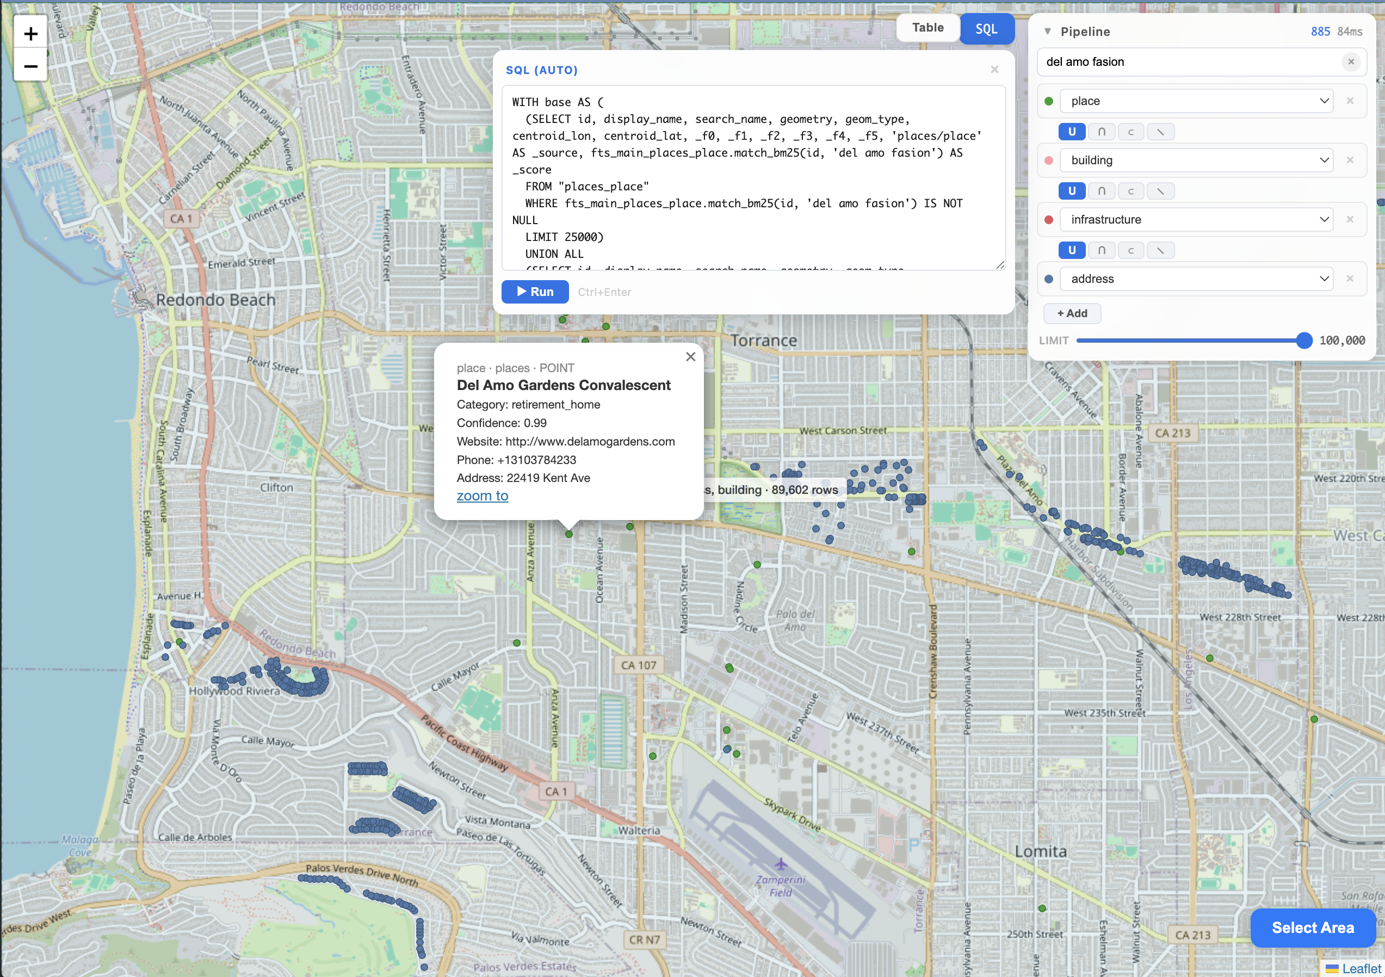This screenshot has width=1385, height=977.
Task: Close the SQL (AUTO) panel
Action: tap(995, 69)
